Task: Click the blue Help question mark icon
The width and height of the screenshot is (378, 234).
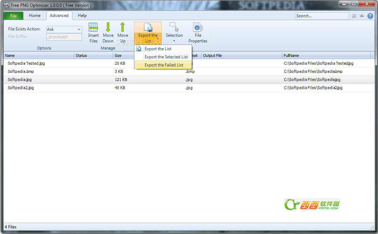Action: coord(370,16)
